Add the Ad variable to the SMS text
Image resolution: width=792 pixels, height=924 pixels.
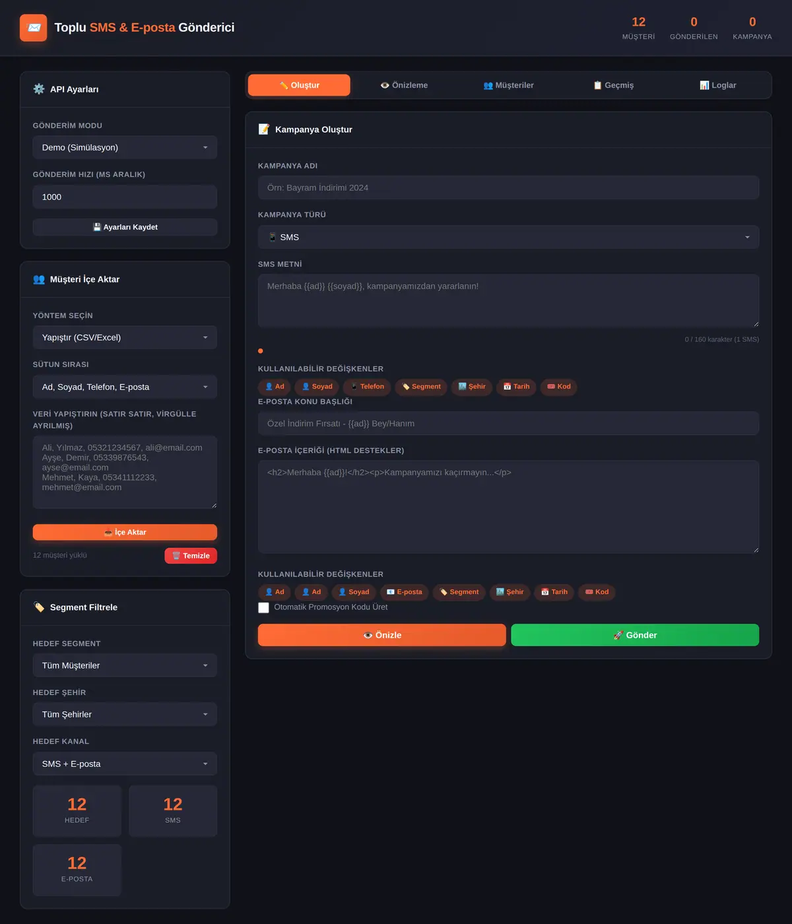coord(275,387)
